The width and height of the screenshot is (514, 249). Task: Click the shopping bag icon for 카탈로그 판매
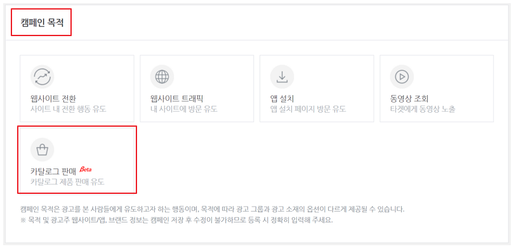click(x=43, y=150)
